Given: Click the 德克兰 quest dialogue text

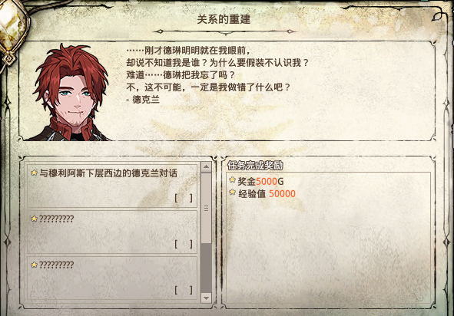Looking at the screenshot, I should point(217,75).
